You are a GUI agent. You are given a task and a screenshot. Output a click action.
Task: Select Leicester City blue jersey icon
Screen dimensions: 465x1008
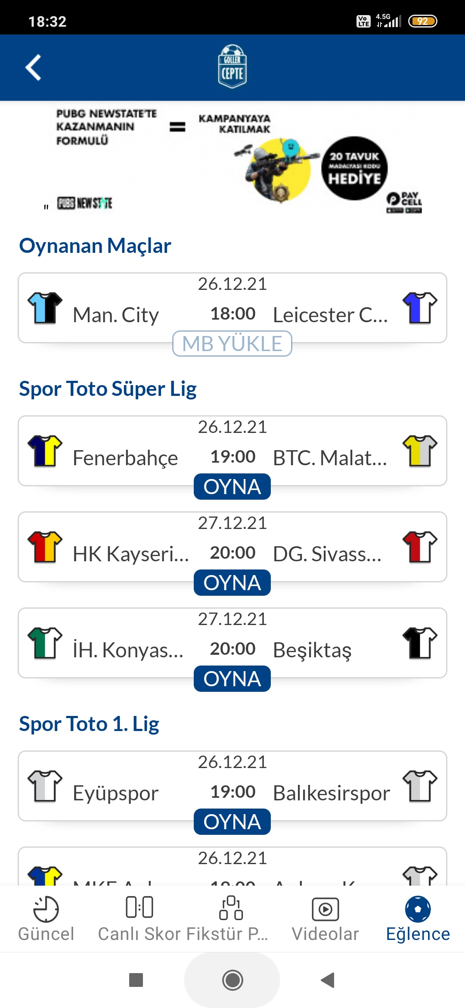tap(420, 308)
